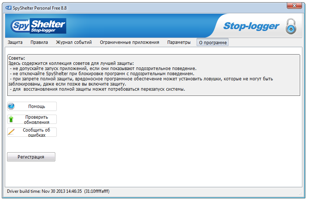Click the Сообщить об ошибках button label
The width and height of the screenshot is (309, 202).
pos(37,132)
